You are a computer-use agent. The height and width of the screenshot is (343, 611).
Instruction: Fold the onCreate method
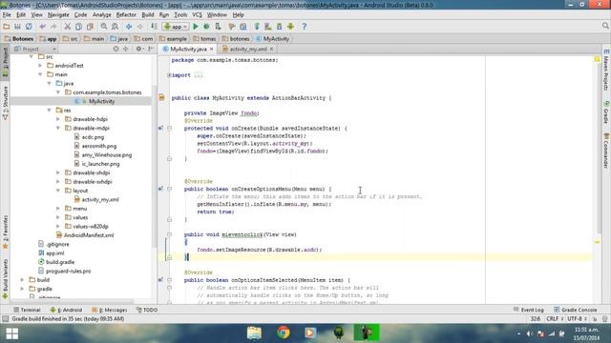170,128
